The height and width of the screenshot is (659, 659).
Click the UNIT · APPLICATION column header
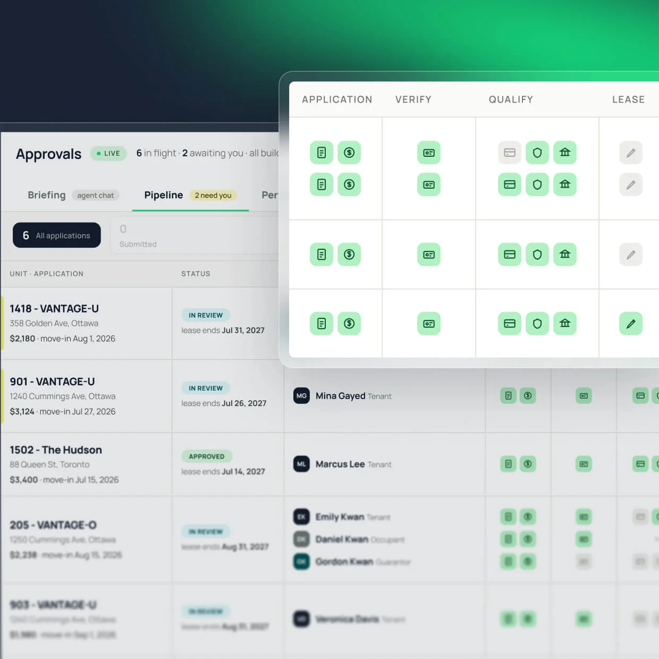pyautogui.click(x=47, y=274)
